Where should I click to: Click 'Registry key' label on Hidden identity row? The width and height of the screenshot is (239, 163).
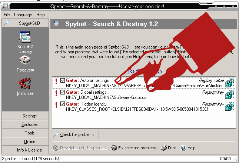(213, 104)
